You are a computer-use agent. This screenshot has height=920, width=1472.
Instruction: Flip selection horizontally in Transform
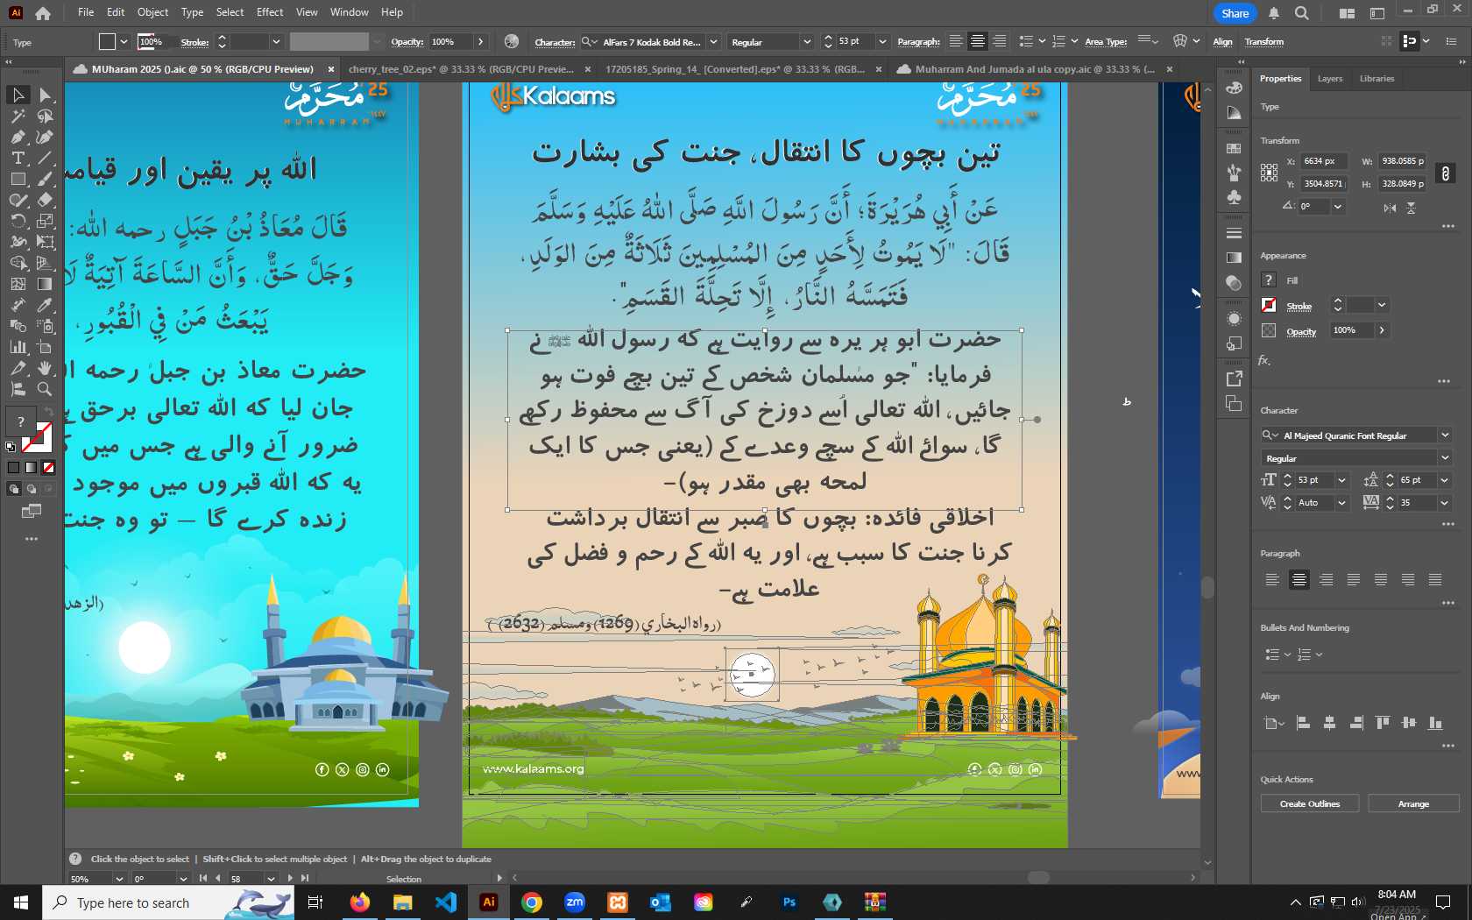(1390, 208)
